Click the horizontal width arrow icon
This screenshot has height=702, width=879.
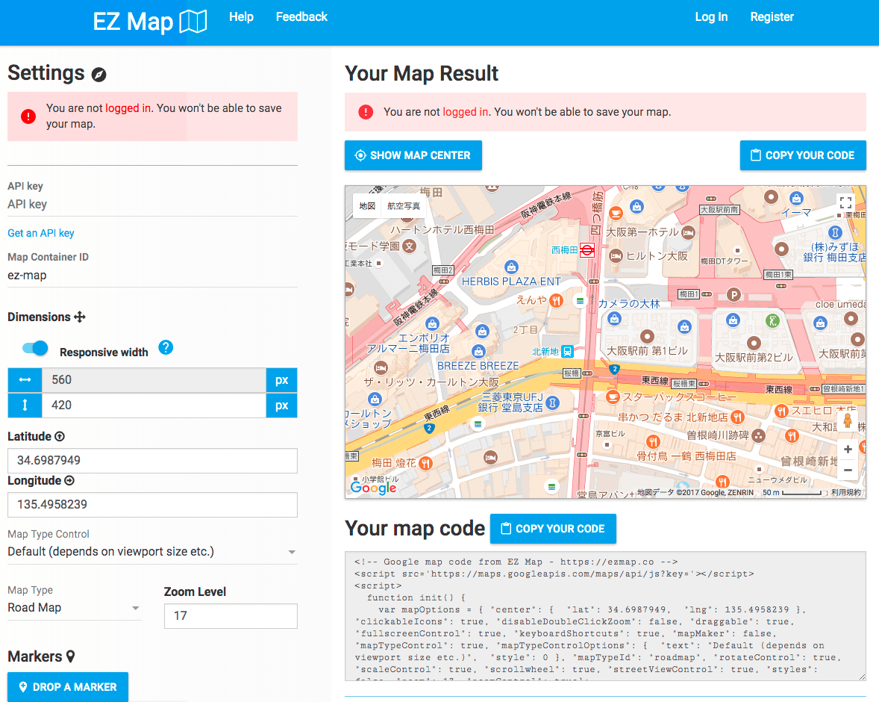point(25,380)
